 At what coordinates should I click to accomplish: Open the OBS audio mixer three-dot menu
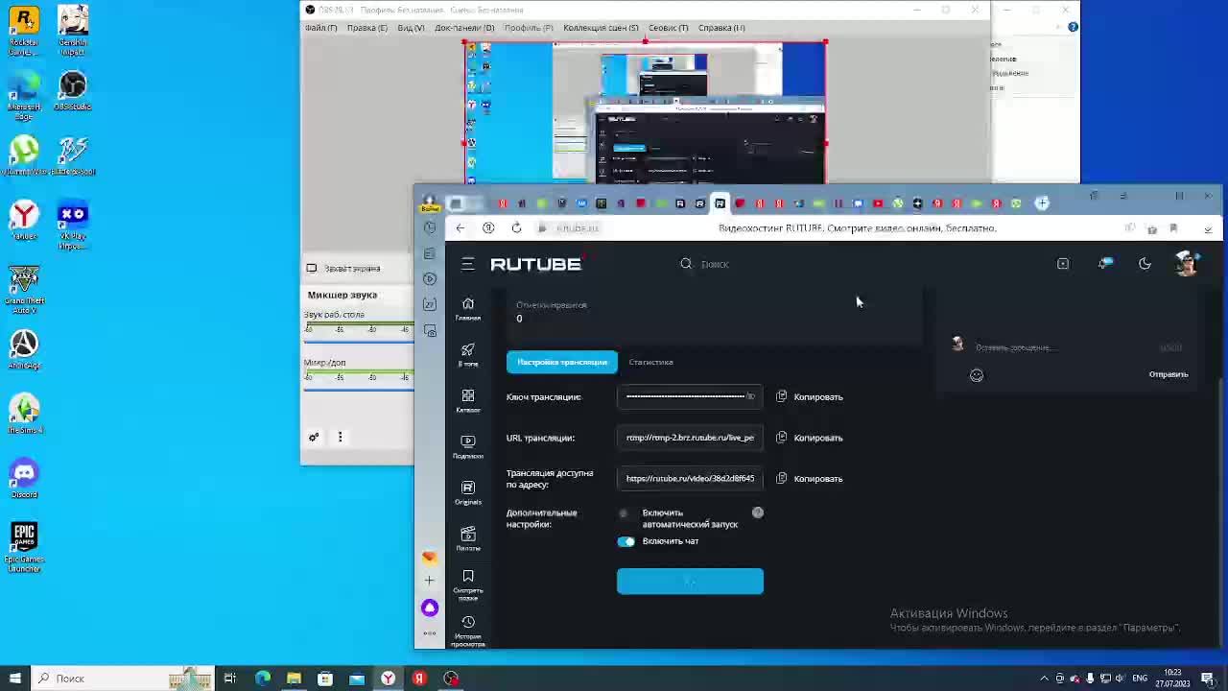pos(340,438)
